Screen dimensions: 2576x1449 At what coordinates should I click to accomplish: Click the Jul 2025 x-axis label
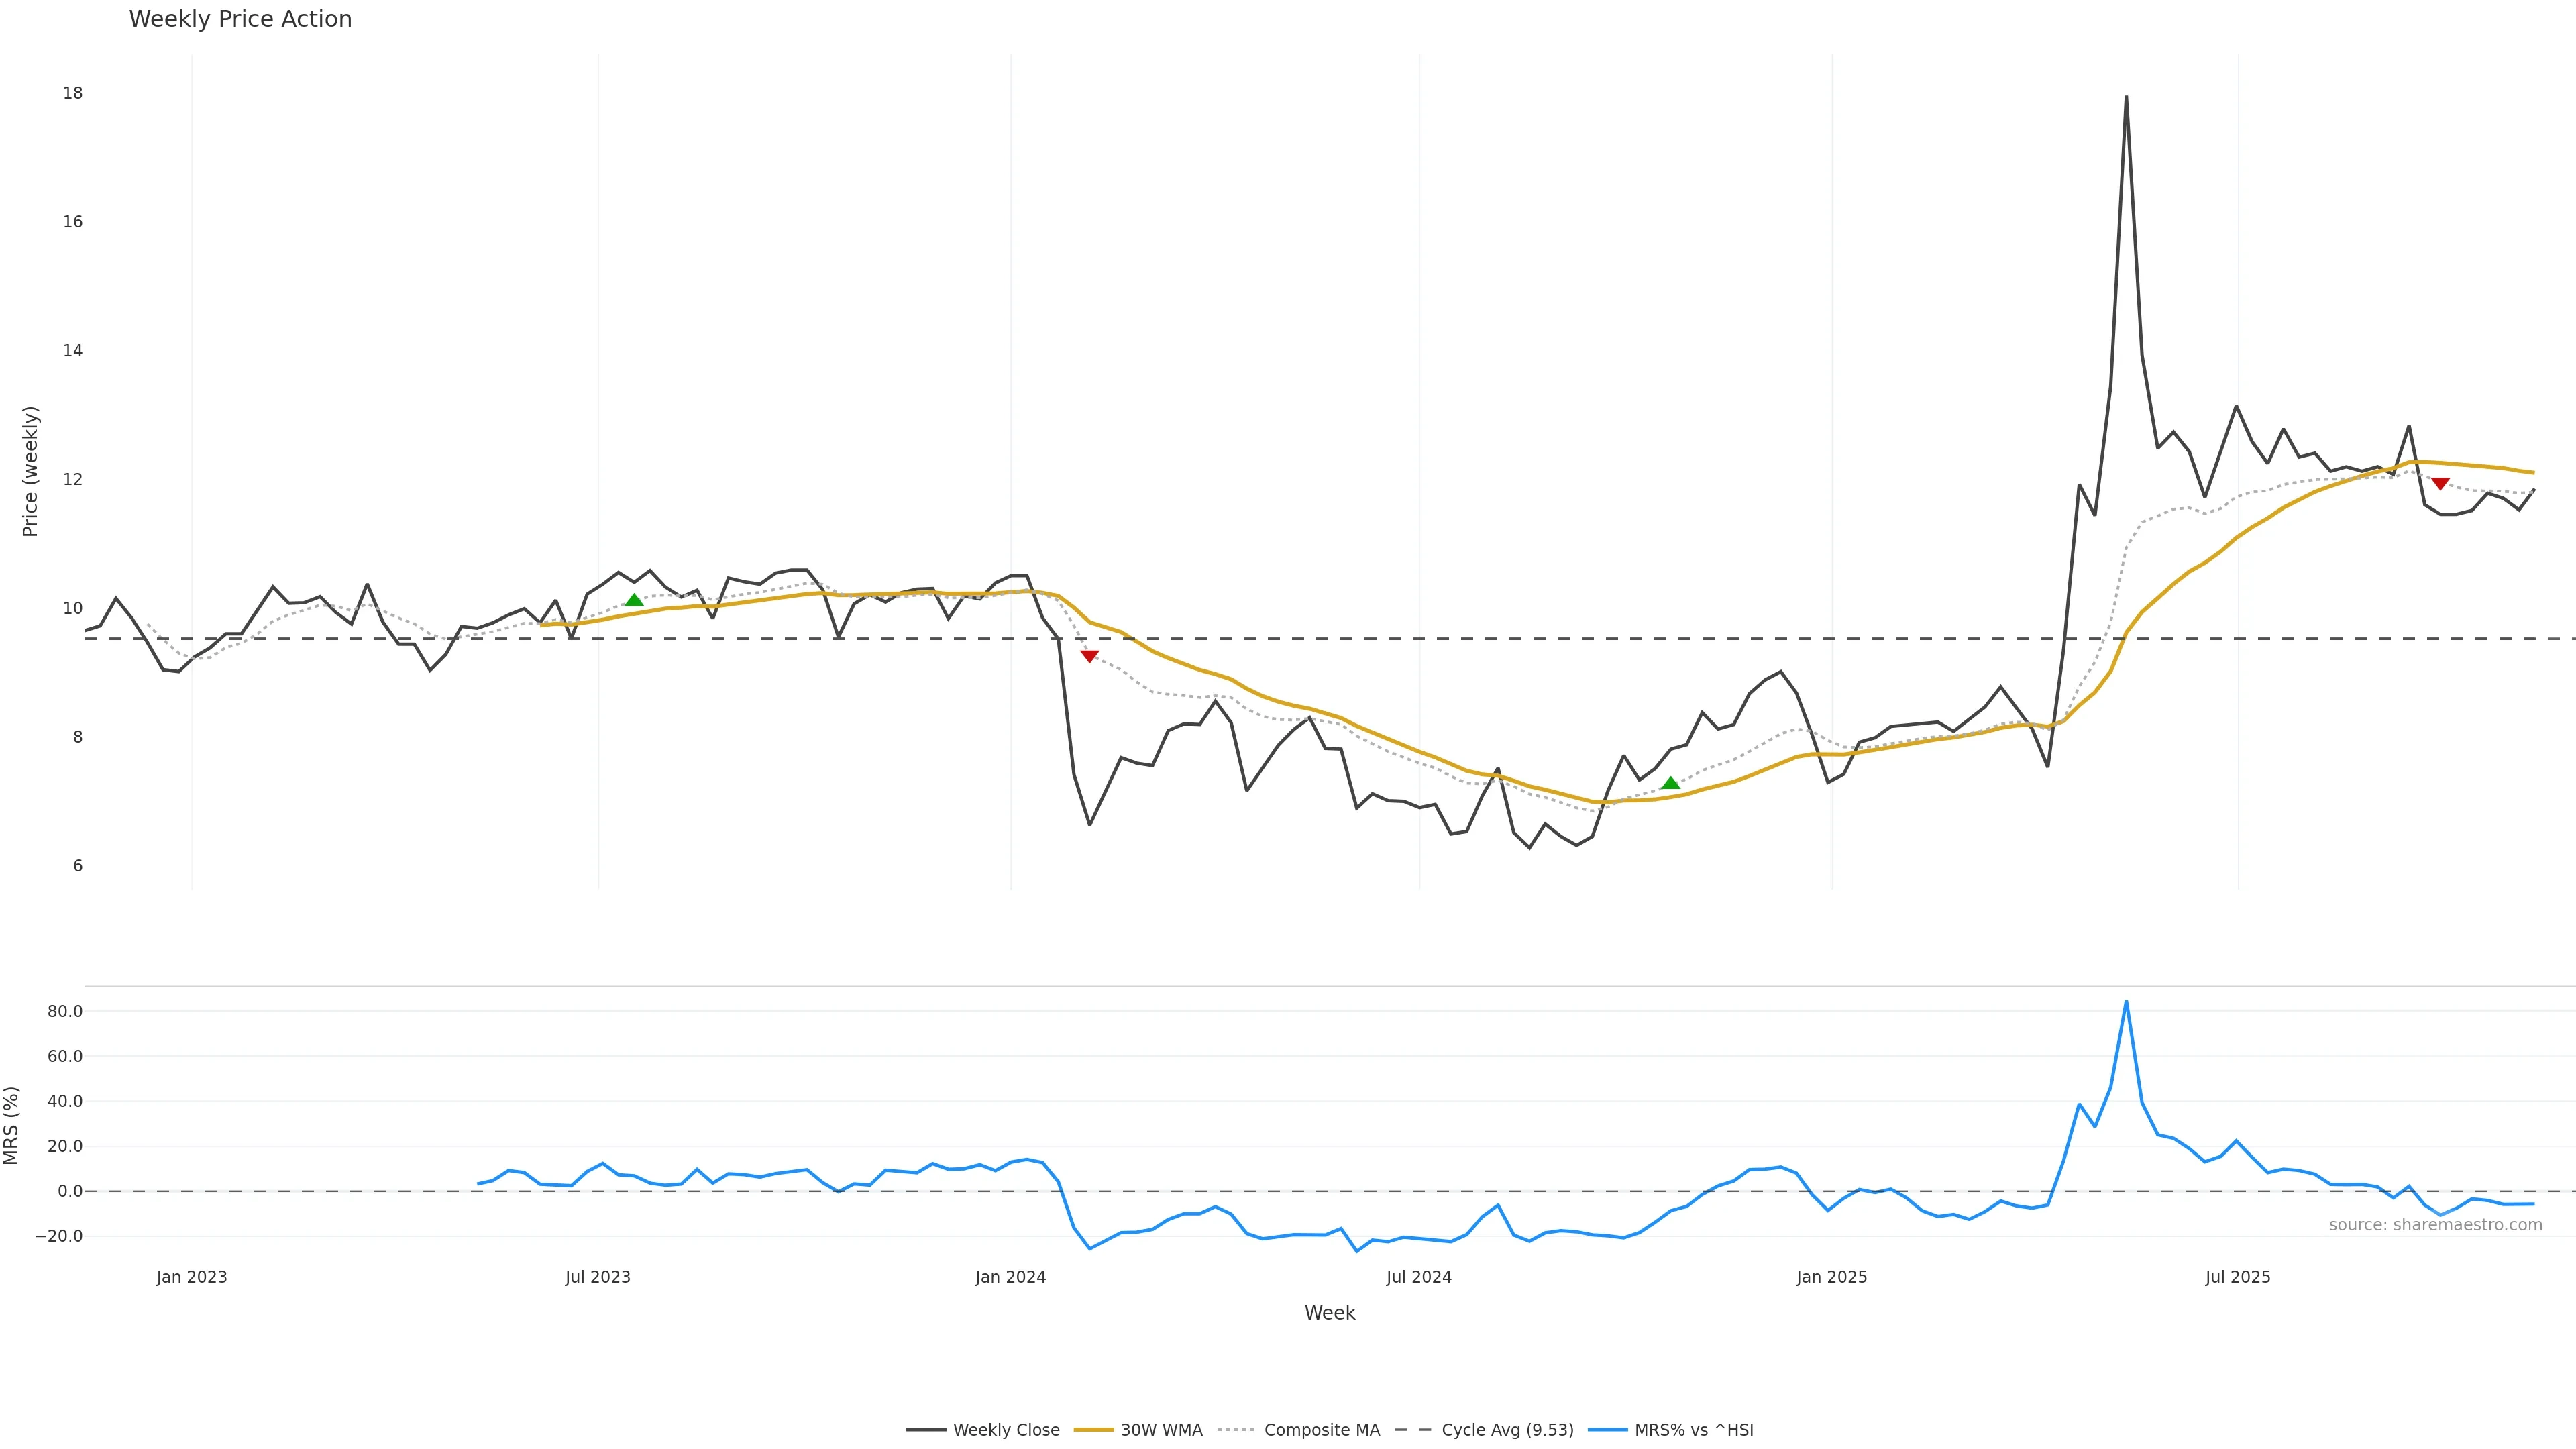click(2238, 1277)
